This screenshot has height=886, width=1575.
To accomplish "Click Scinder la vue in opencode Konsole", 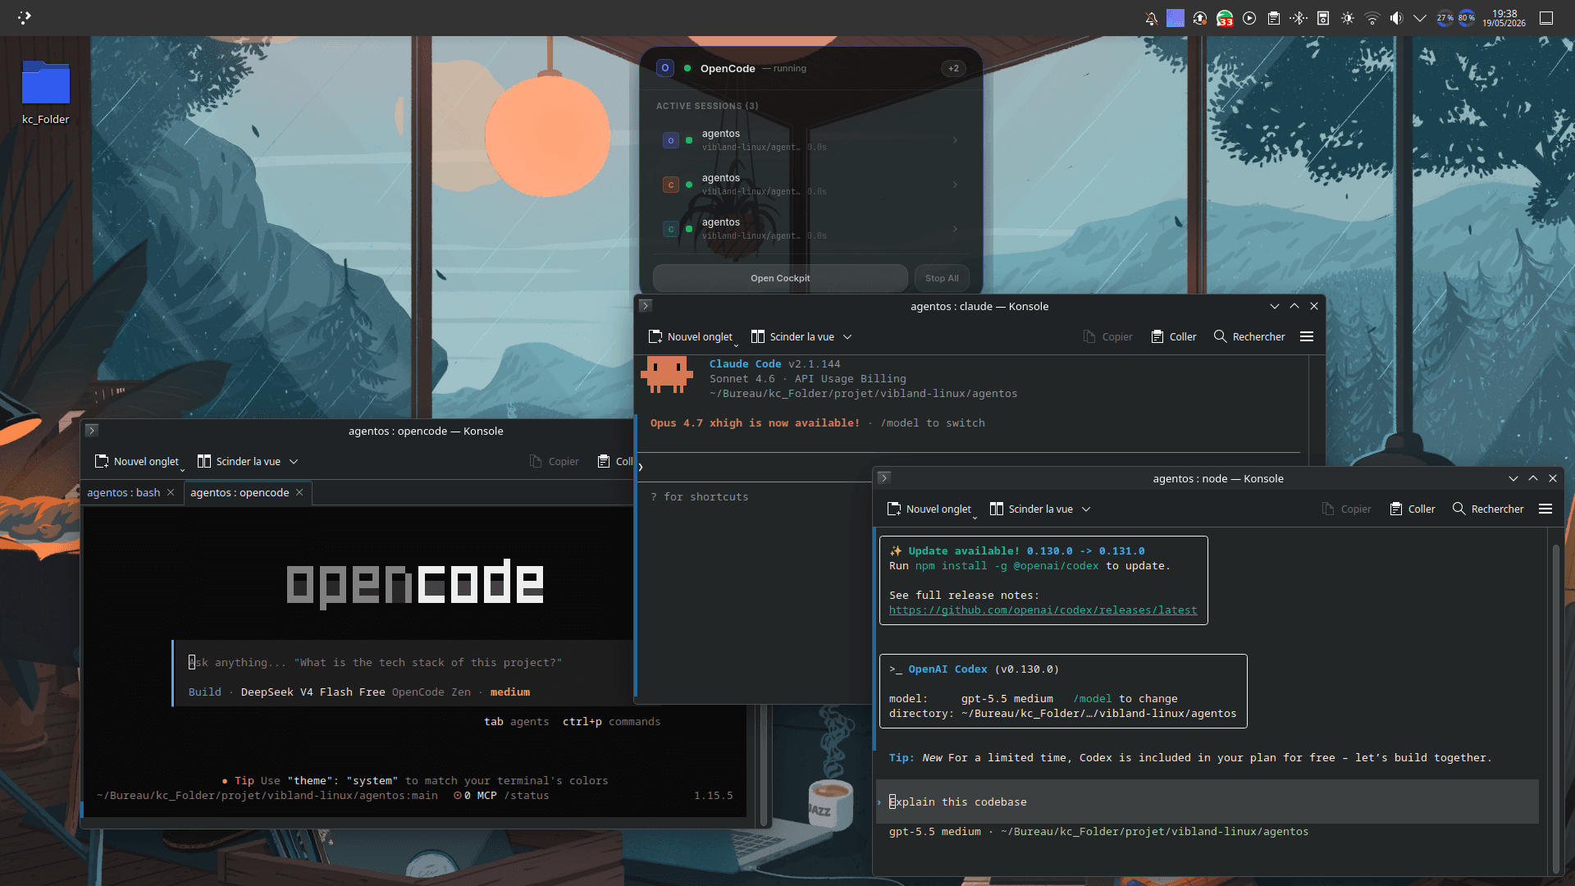I will click(x=239, y=462).
